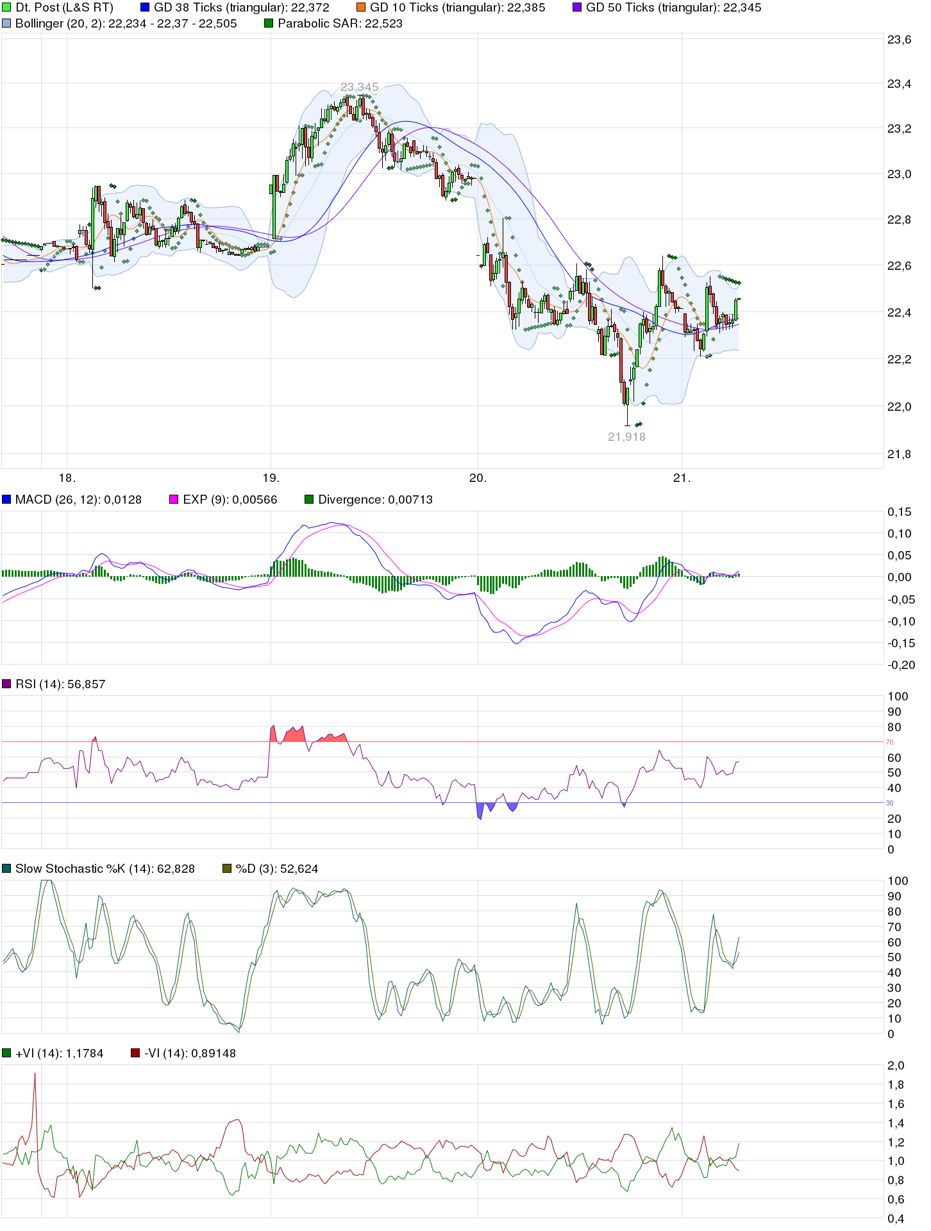The height and width of the screenshot is (1231, 931).
Task: Click 'GD 10 Ticks (triangular): 22,385' text
Action: [x=458, y=8]
